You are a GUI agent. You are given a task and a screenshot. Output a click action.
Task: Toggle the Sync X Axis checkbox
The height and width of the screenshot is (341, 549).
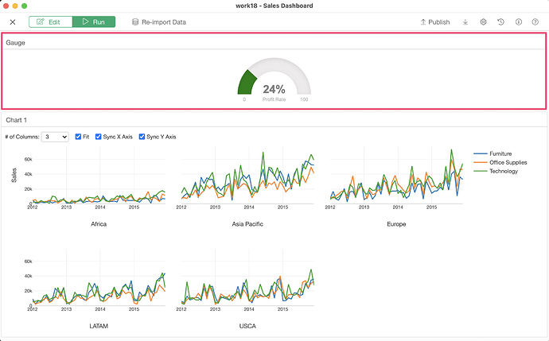click(99, 137)
